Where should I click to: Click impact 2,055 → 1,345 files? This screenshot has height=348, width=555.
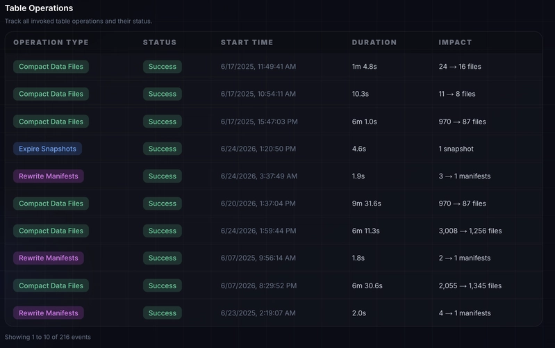click(470, 285)
